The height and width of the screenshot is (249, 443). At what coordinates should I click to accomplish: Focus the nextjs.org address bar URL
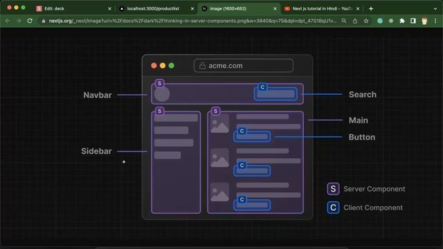(x=192, y=21)
